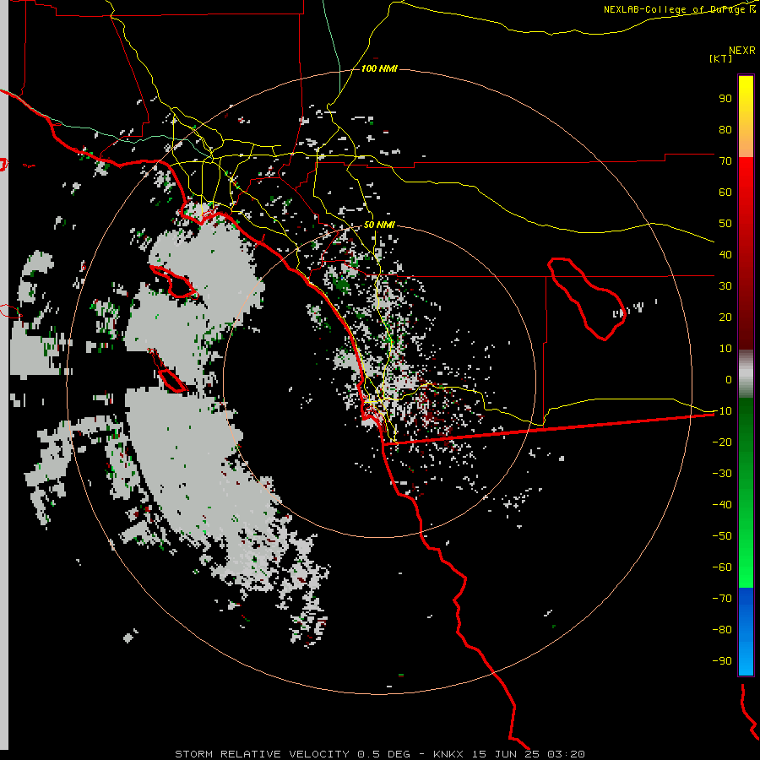Click the 50 NMI range ring label
Image resolution: width=760 pixels, height=760 pixels.
379,225
